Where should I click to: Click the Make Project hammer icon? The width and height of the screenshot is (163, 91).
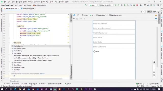point(86,5)
